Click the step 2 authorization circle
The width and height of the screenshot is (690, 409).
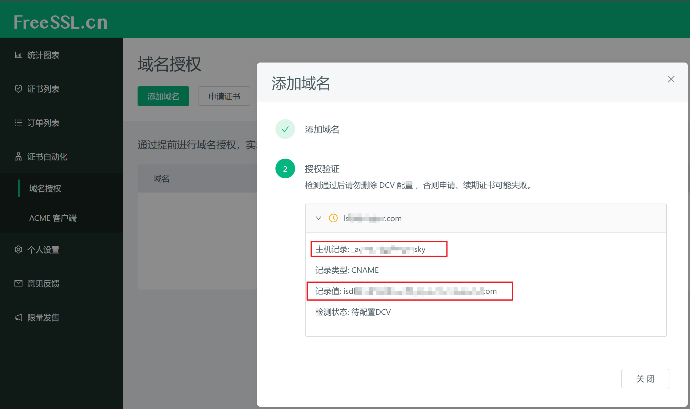click(x=285, y=169)
